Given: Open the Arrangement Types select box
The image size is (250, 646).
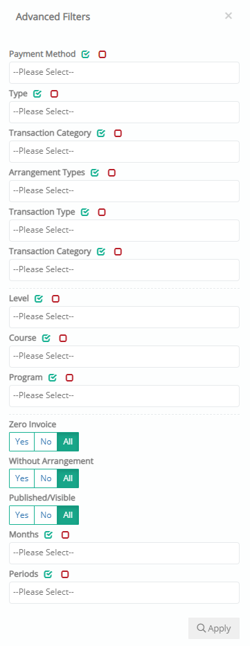Looking at the screenshot, I should click(x=124, y=190).
